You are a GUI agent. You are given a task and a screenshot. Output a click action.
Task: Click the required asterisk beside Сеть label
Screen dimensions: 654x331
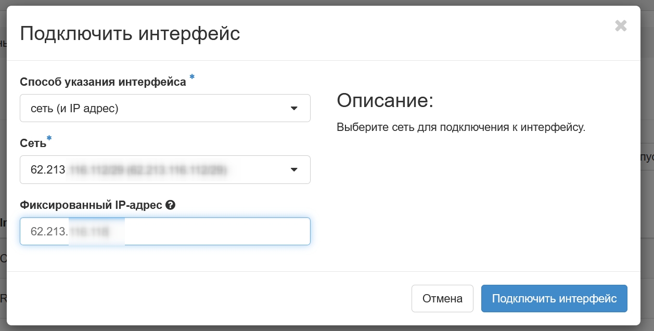point(49,139)
